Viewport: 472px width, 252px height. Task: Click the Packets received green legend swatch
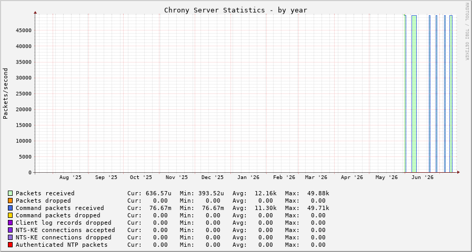tap(10, 193)
